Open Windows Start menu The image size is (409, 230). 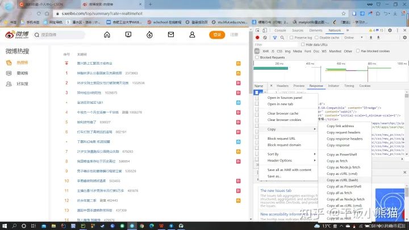5,226
